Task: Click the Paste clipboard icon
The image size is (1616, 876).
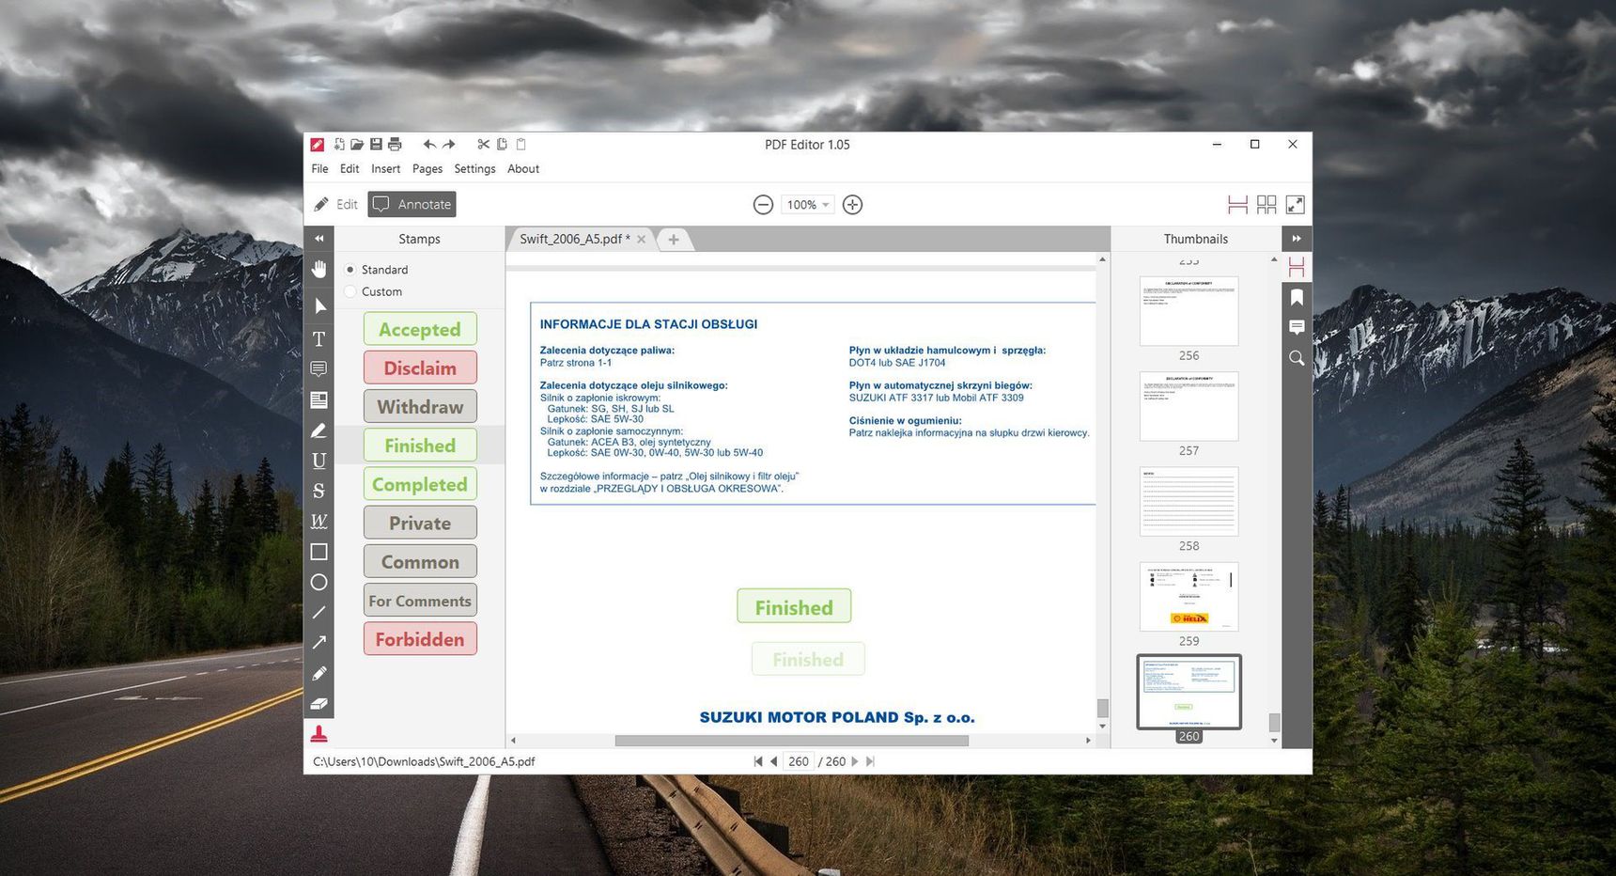Action: click(x=521, y=144)
